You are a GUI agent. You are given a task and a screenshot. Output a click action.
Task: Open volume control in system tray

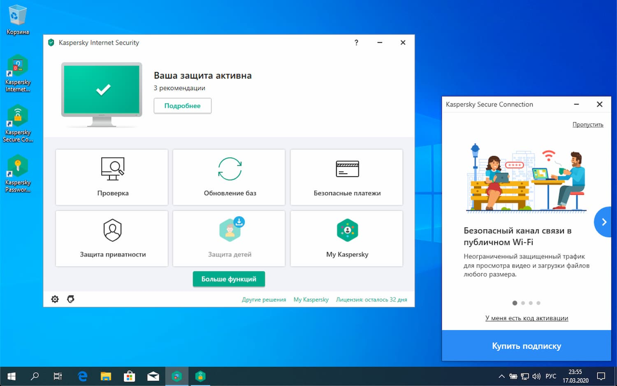pyautogui.click(x=535, y=376)
